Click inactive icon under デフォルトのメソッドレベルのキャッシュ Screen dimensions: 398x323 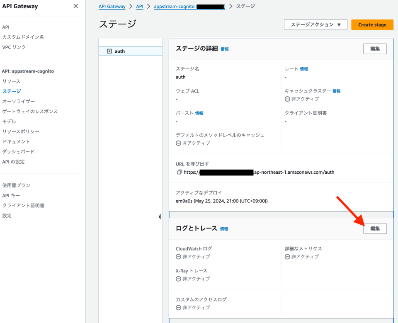[x=178, y=143]
